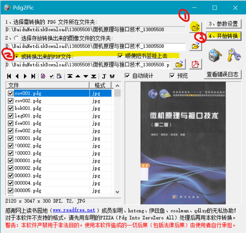The width and height of the screenshot is (246, 233).
Task: Click 4、开始转换 to start converting
Action: point(223,36)
